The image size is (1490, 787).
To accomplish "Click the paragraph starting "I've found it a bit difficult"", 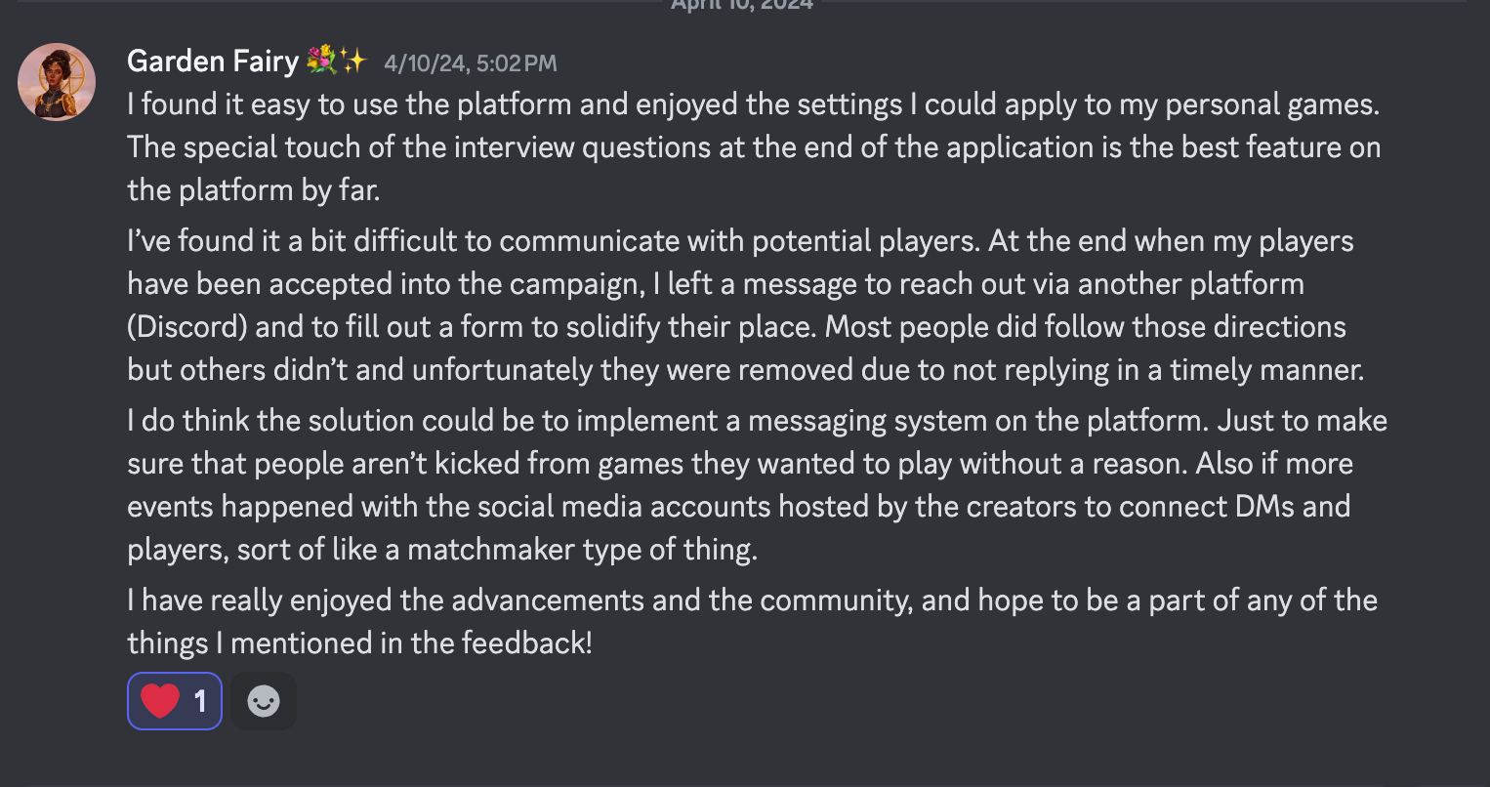I will click(745, 305).
